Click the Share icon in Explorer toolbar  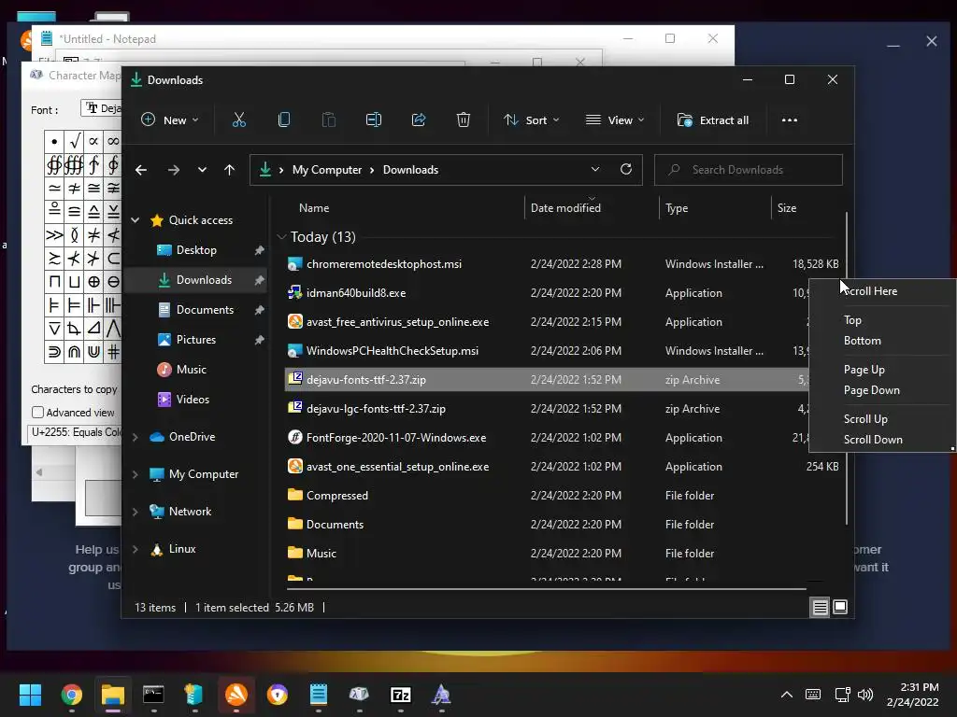419,120
